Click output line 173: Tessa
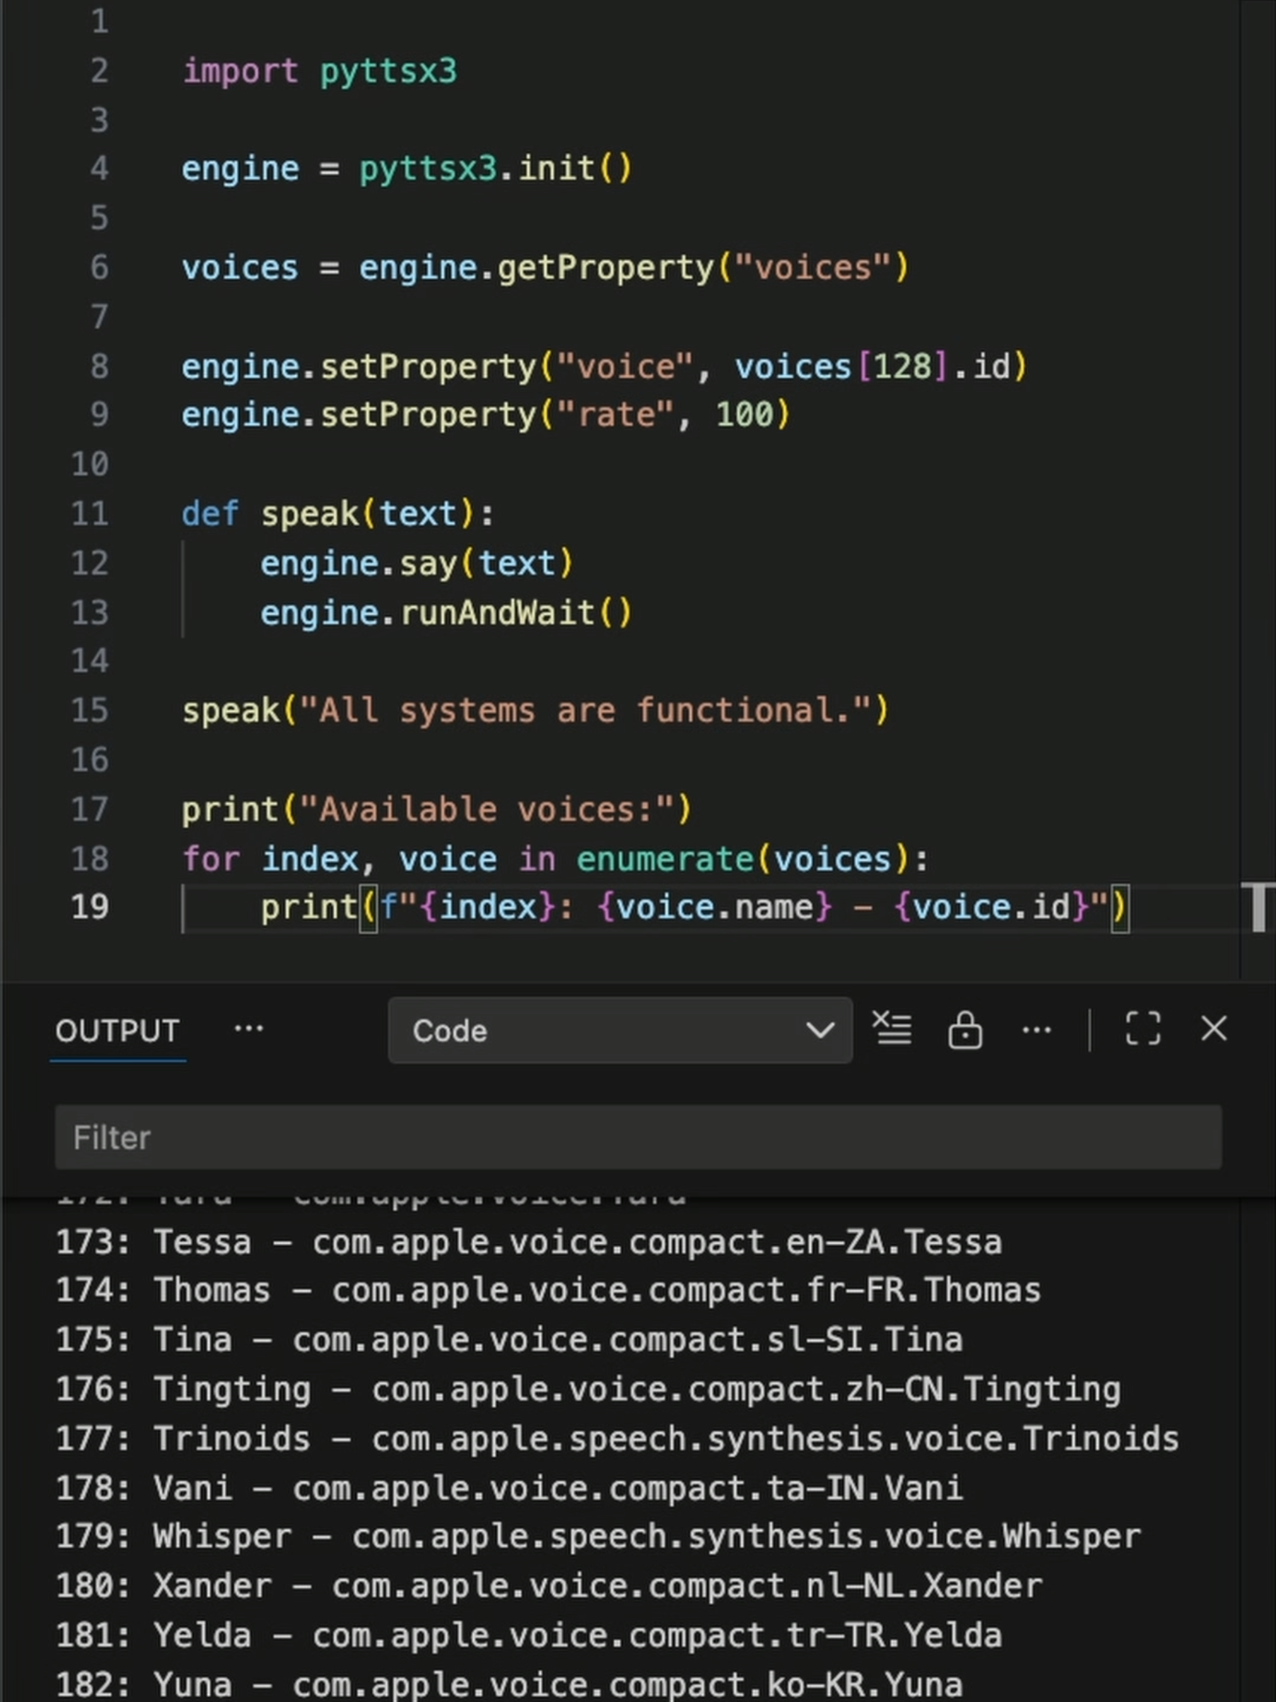 tap(529, 1242)
